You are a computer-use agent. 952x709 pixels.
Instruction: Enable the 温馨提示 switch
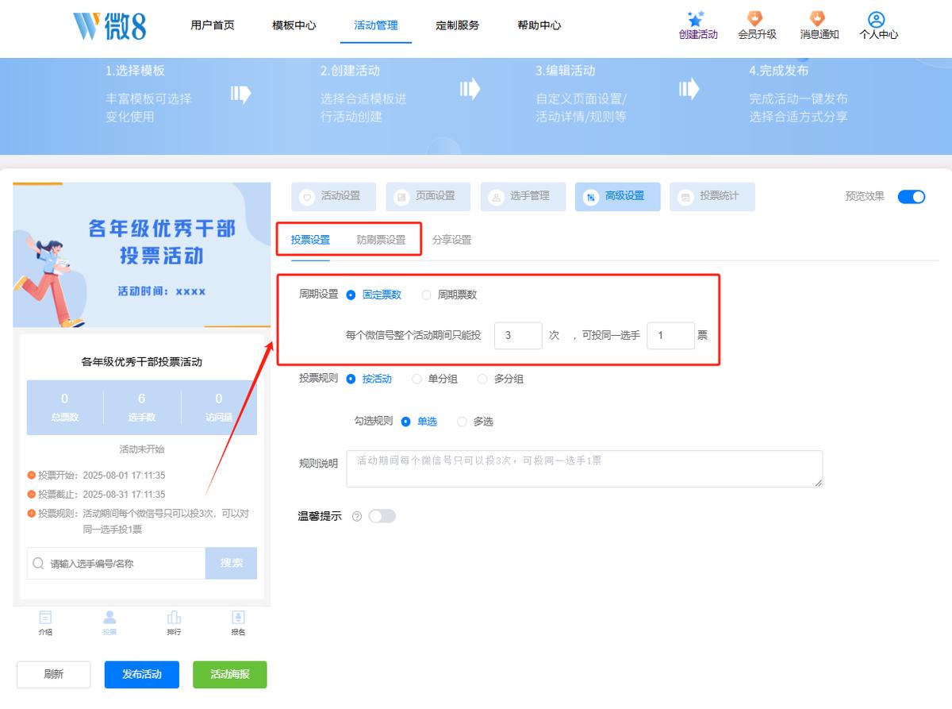tap(382, 516)
